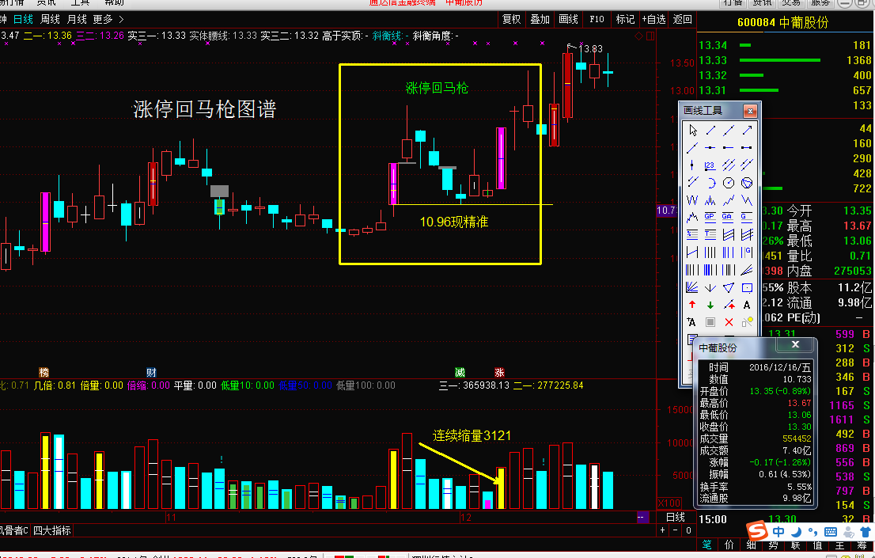Select the '123' wave numbering tool

(x=710, y=165)
